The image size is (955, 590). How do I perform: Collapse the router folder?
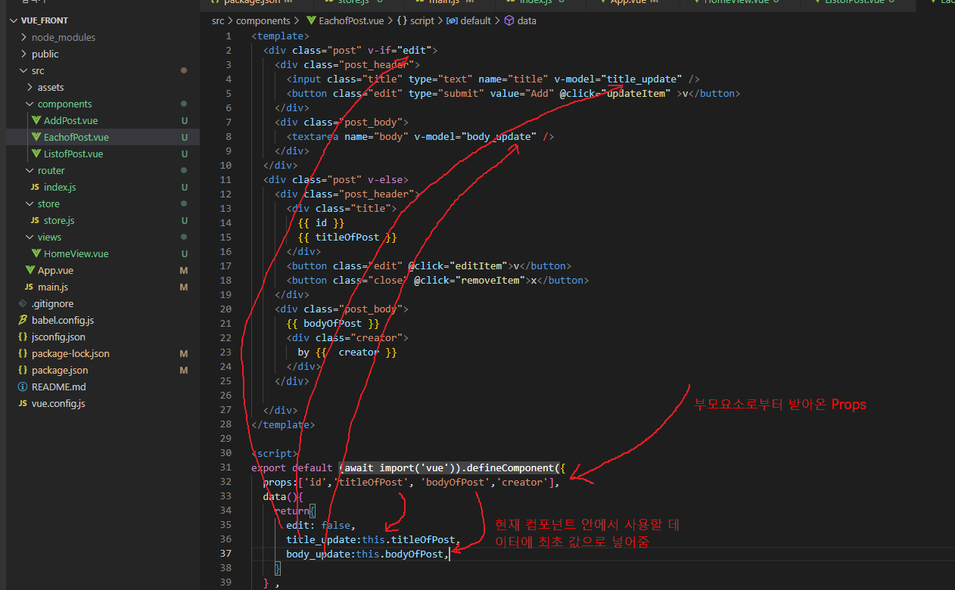click(30, 170)
